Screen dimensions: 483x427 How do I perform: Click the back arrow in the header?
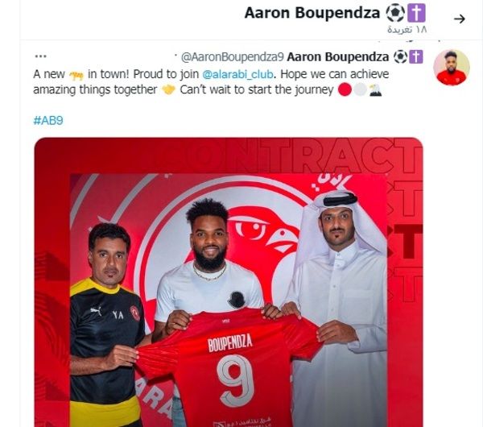pyautogui.click(x=459, y=19)
